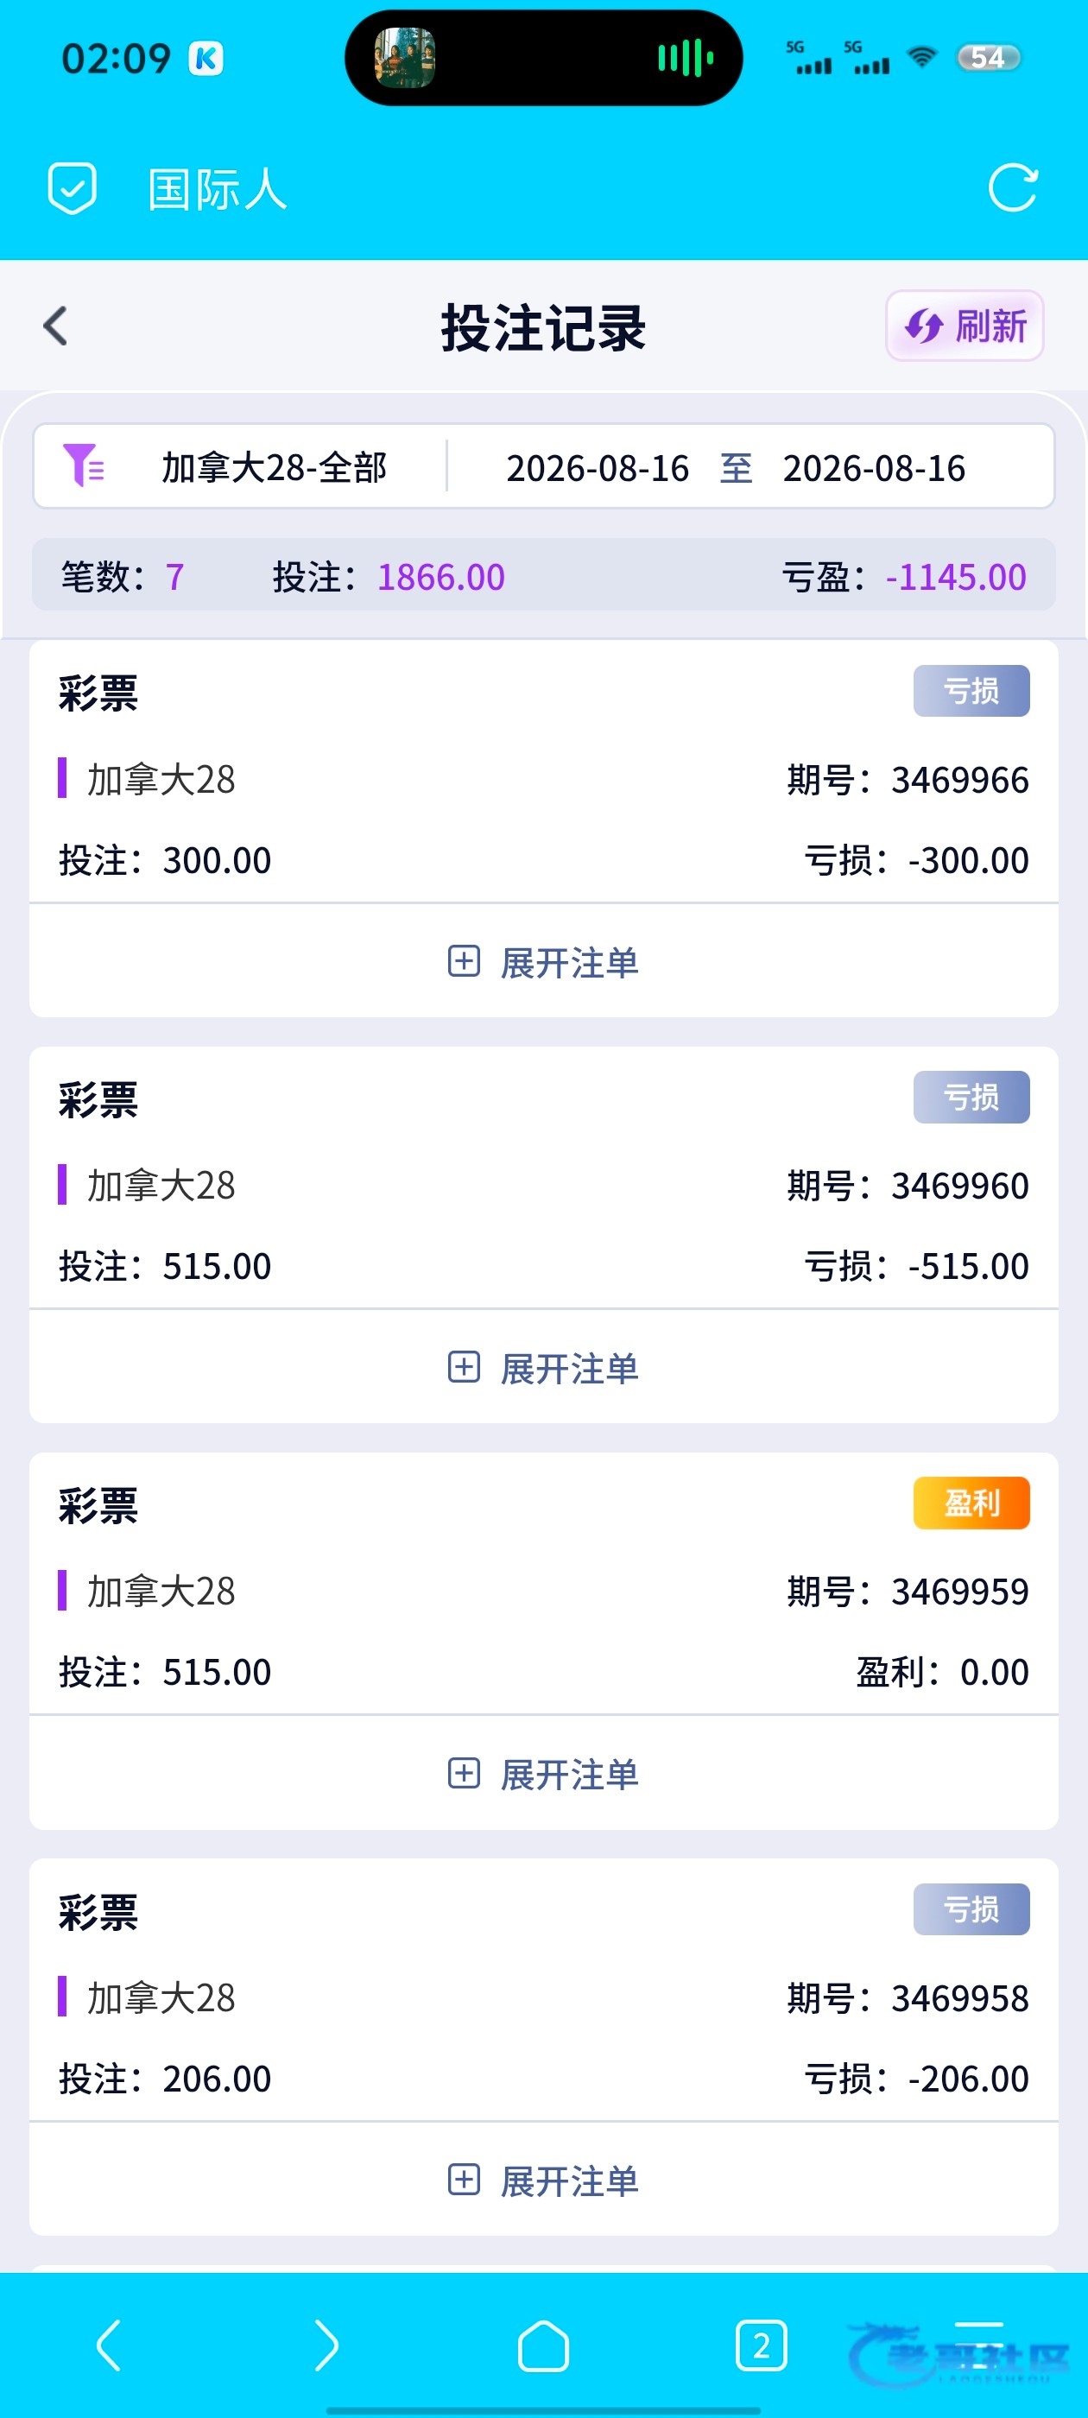Click the orange 盈利 badge
The width and height of the screenshot is (1088, 2418).
[x=971, y=1503]
